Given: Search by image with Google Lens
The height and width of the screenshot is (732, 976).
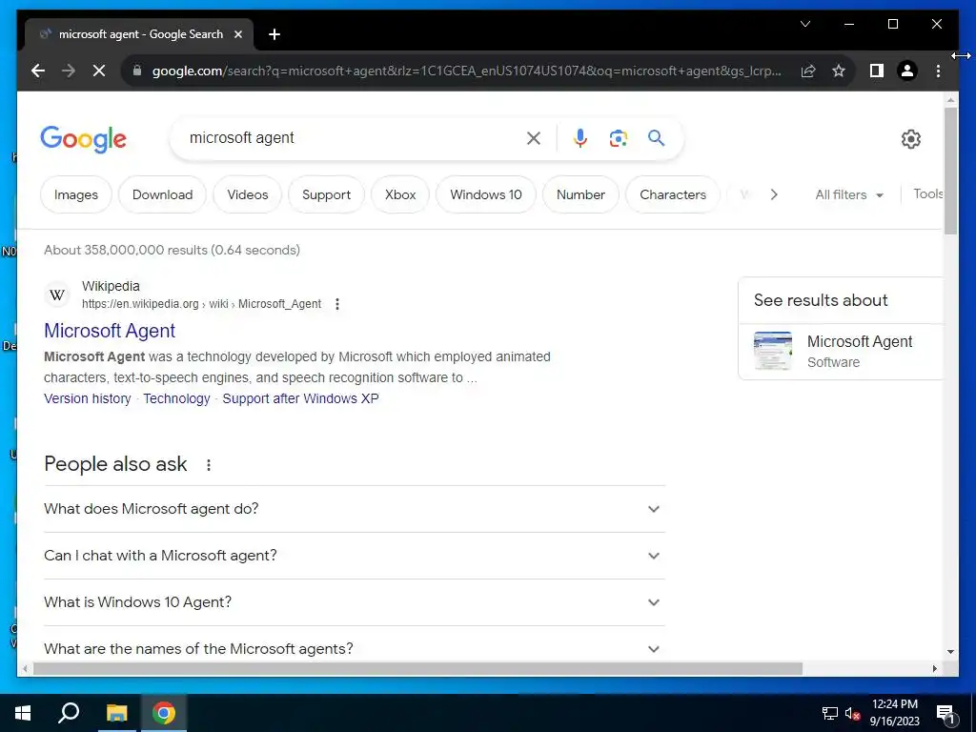Looking at the screenshot, I should pyautogui.click(x=618, y=138).
